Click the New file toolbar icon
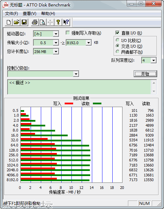164x209 pixels. click(9, 22)
